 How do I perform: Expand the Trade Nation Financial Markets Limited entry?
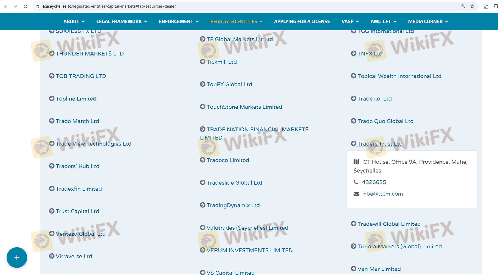click(257, 129)
